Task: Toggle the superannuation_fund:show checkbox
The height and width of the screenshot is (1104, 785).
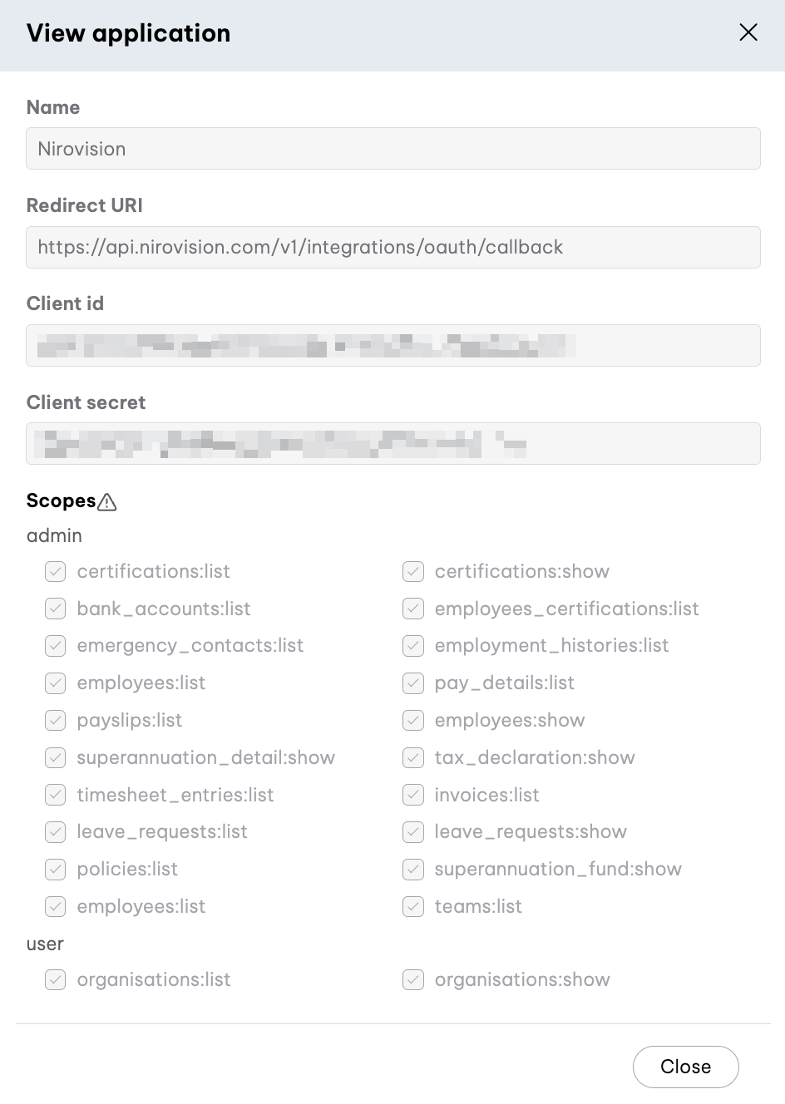Action: pos(413,869)
